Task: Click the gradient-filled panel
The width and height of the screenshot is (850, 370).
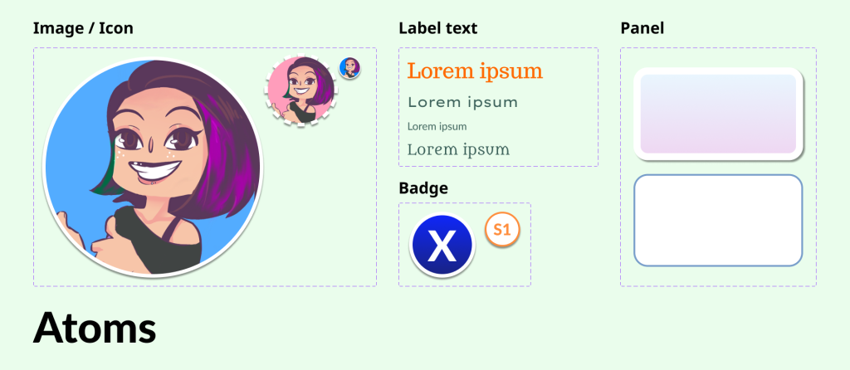Action: coord(718,114)
